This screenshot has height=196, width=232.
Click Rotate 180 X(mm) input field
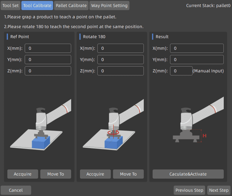[x=120, y=48]
